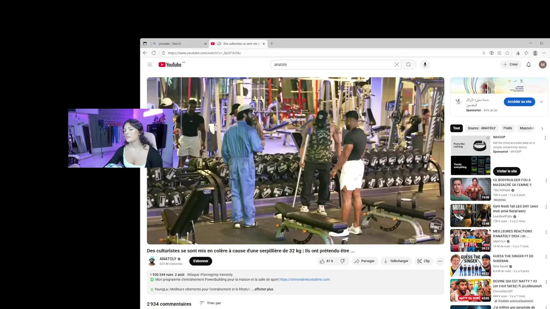Click the Créer button
Screen dimensions: 550x309
tap(510, 64)
